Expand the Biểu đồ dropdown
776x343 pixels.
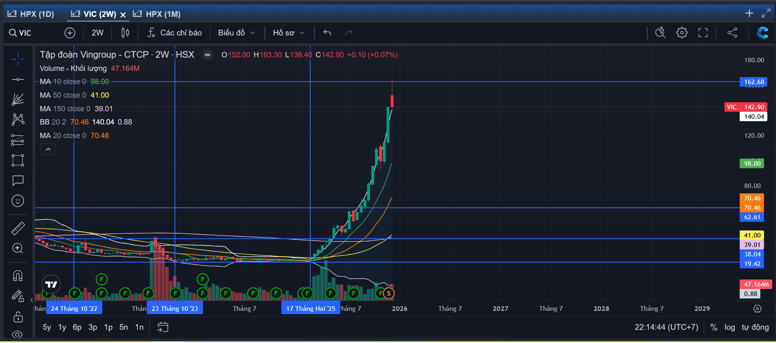coord(236,33)
